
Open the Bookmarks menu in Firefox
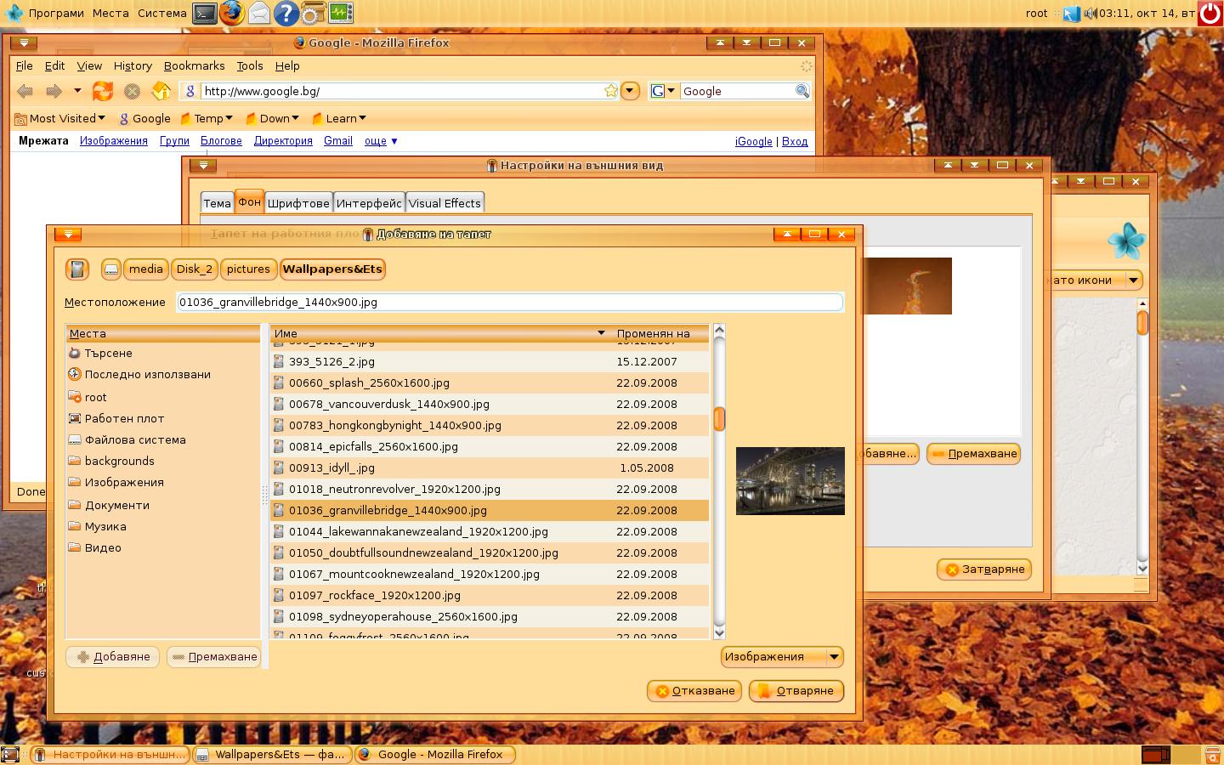coord(194,66)
